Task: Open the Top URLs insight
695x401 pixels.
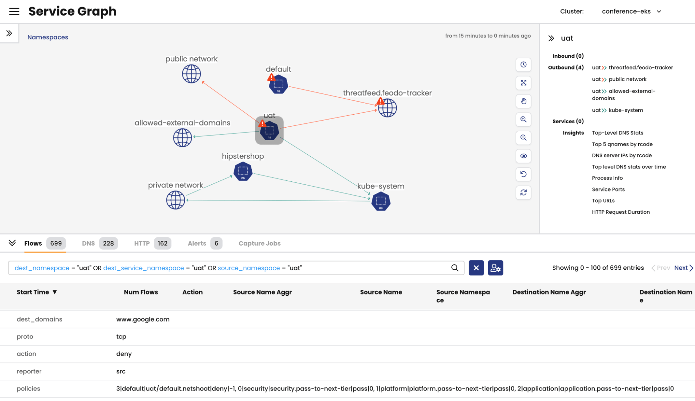Action: click(603, 200)
